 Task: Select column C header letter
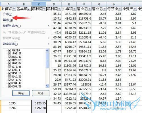click(x=39, y=4)
